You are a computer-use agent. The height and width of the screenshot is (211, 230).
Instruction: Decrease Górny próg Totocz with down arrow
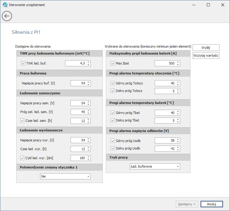click(x=178, y=85)
